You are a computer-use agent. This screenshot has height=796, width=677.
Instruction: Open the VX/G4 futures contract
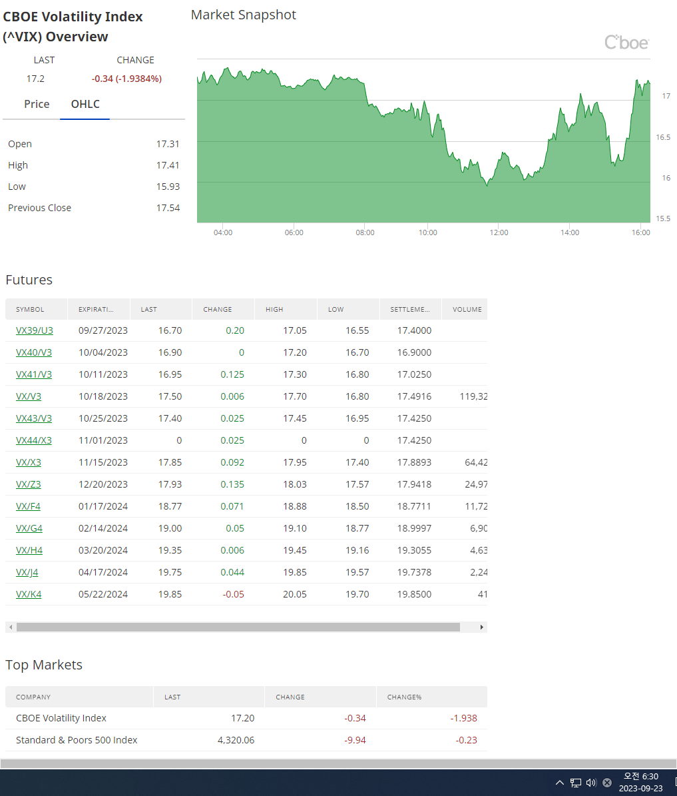pos(29,528)
